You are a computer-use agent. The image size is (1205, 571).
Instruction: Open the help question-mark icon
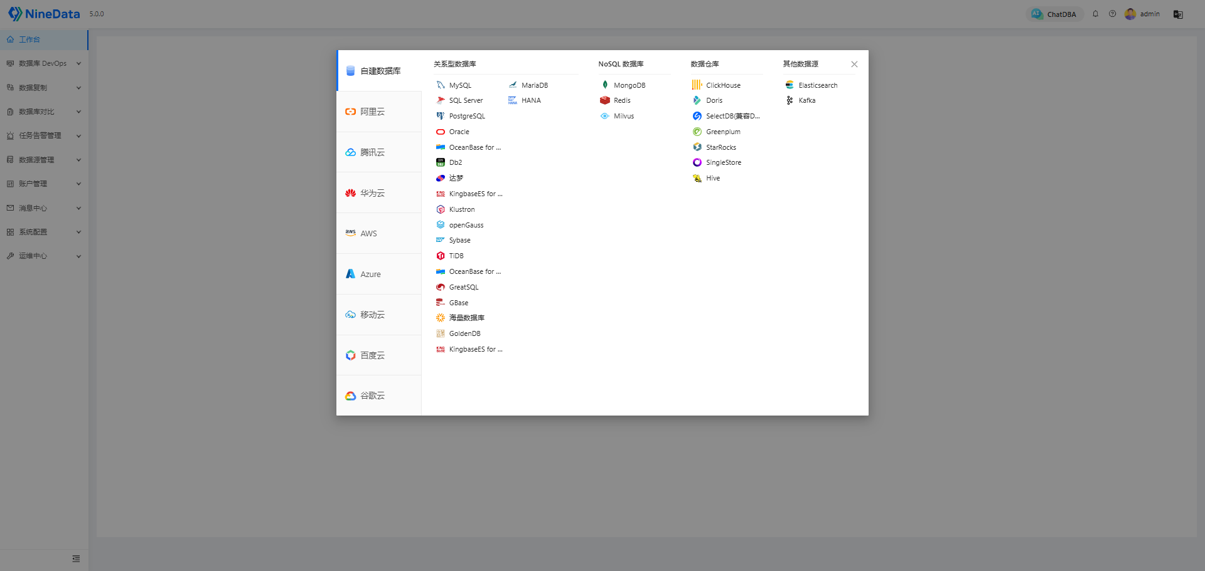pos(1113,14)
